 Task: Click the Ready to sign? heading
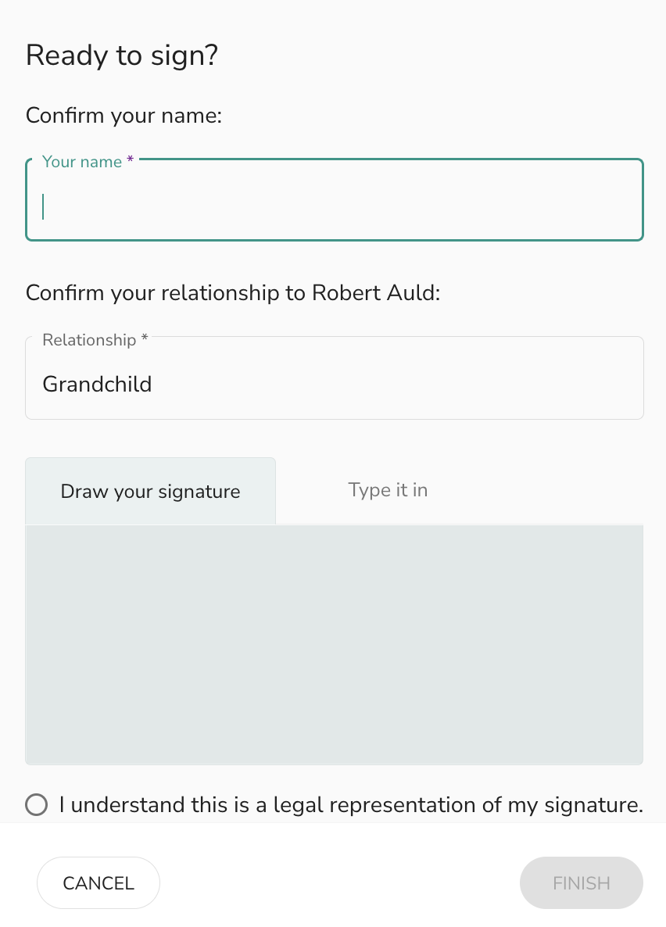click(122, 55)
